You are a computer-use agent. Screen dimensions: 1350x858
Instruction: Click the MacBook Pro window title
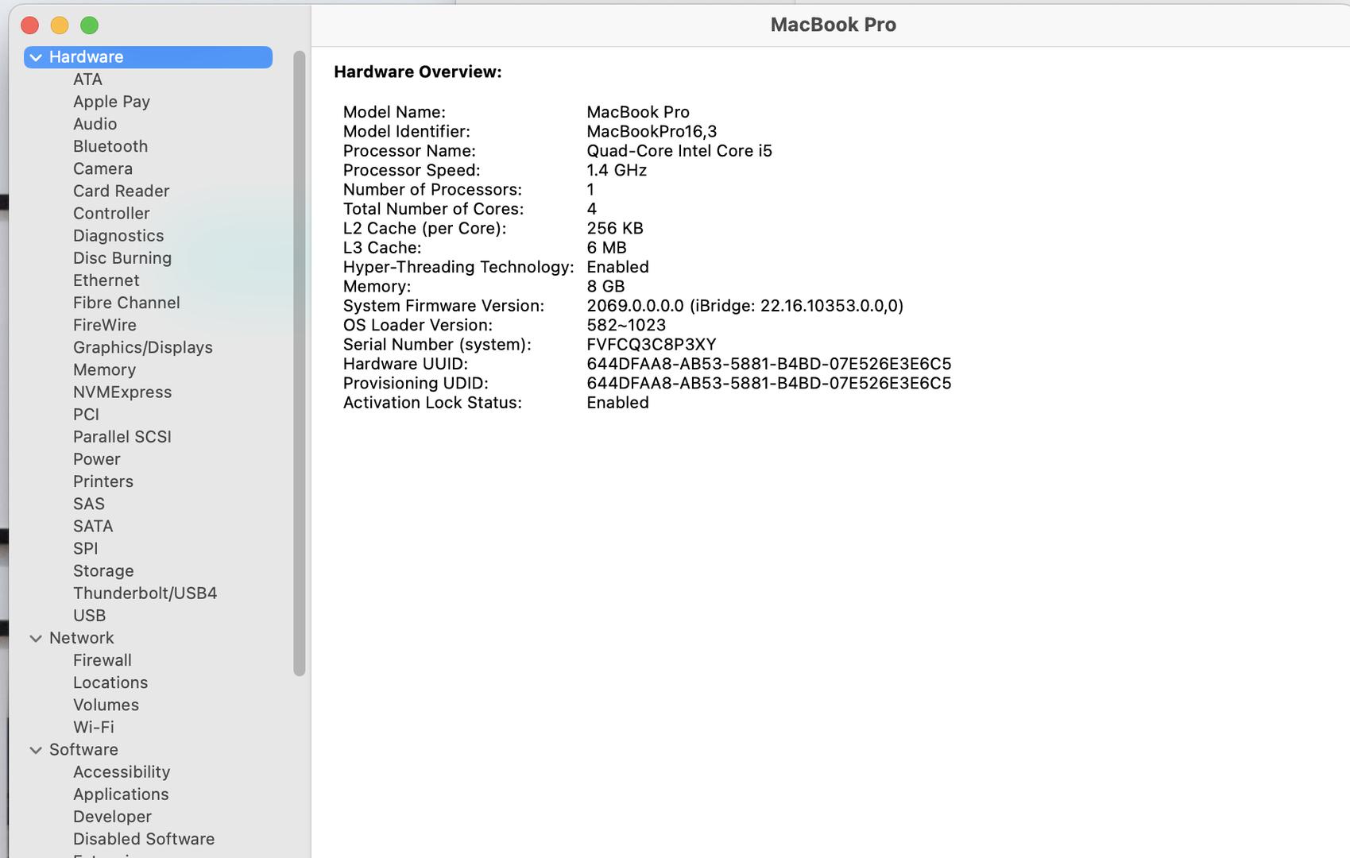point(834,25)
